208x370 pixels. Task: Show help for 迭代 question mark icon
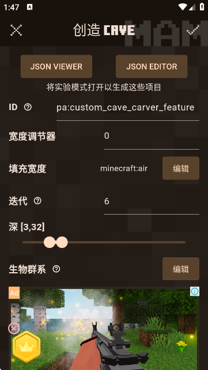[x=37, y=201]
